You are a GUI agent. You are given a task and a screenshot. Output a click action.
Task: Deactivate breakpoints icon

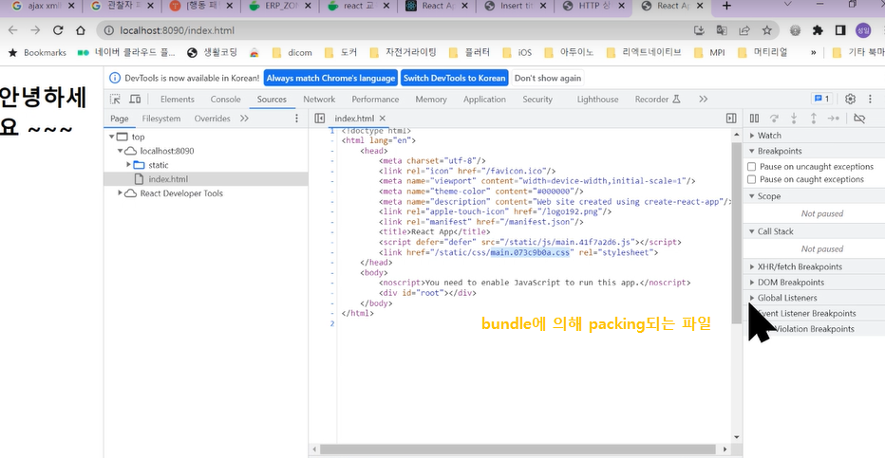tap(859, 119)
